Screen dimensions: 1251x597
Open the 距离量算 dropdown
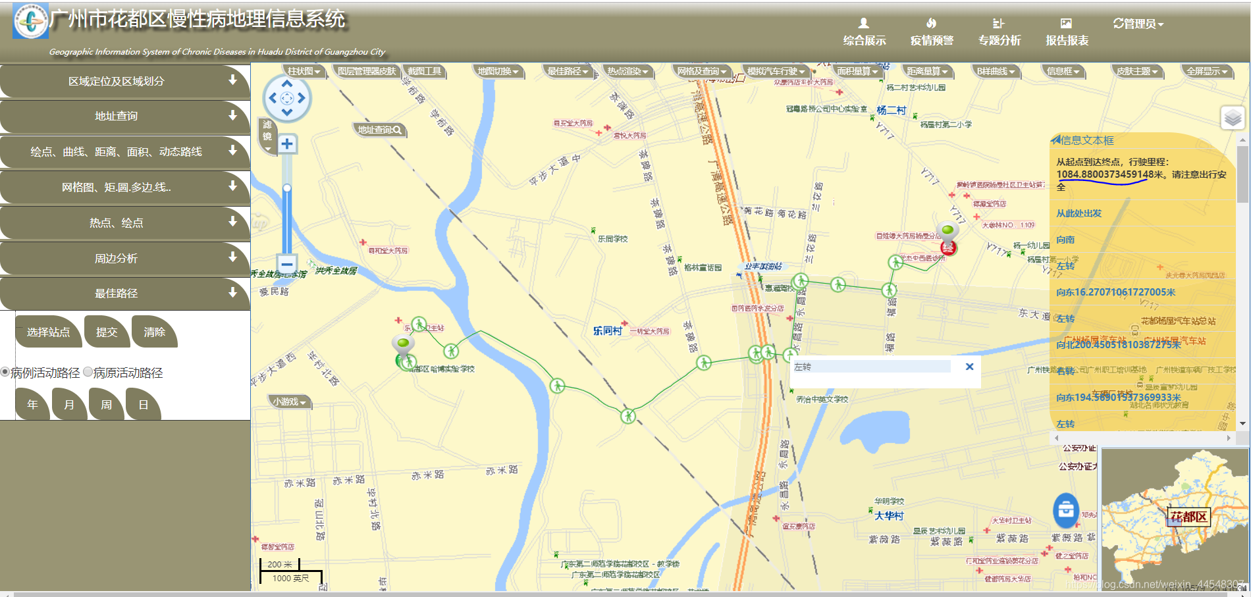[927, 71]
